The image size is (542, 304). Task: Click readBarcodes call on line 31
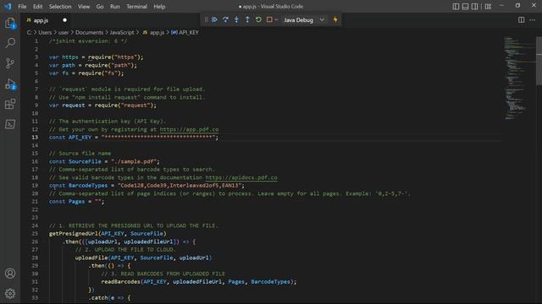[120, 282]
